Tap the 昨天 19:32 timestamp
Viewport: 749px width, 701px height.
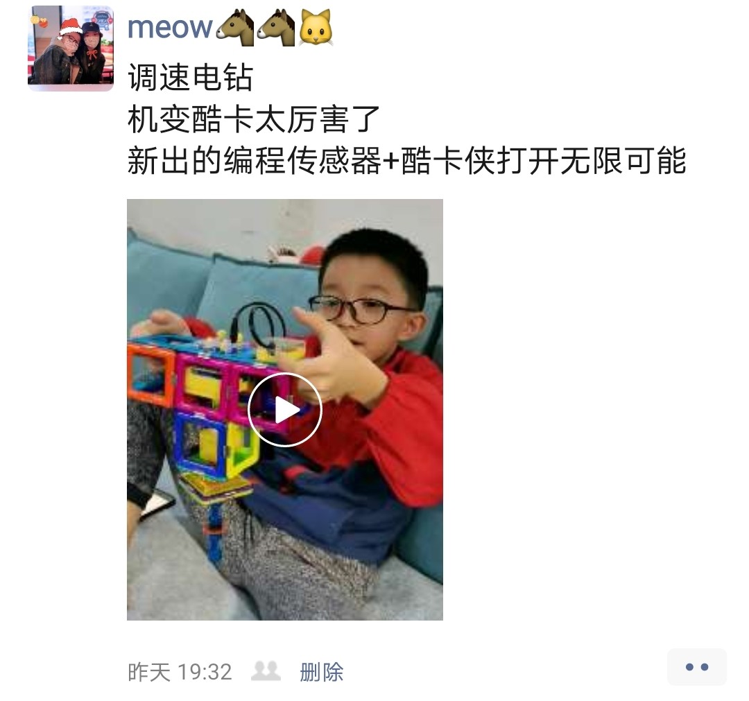(x=180, y=672)
